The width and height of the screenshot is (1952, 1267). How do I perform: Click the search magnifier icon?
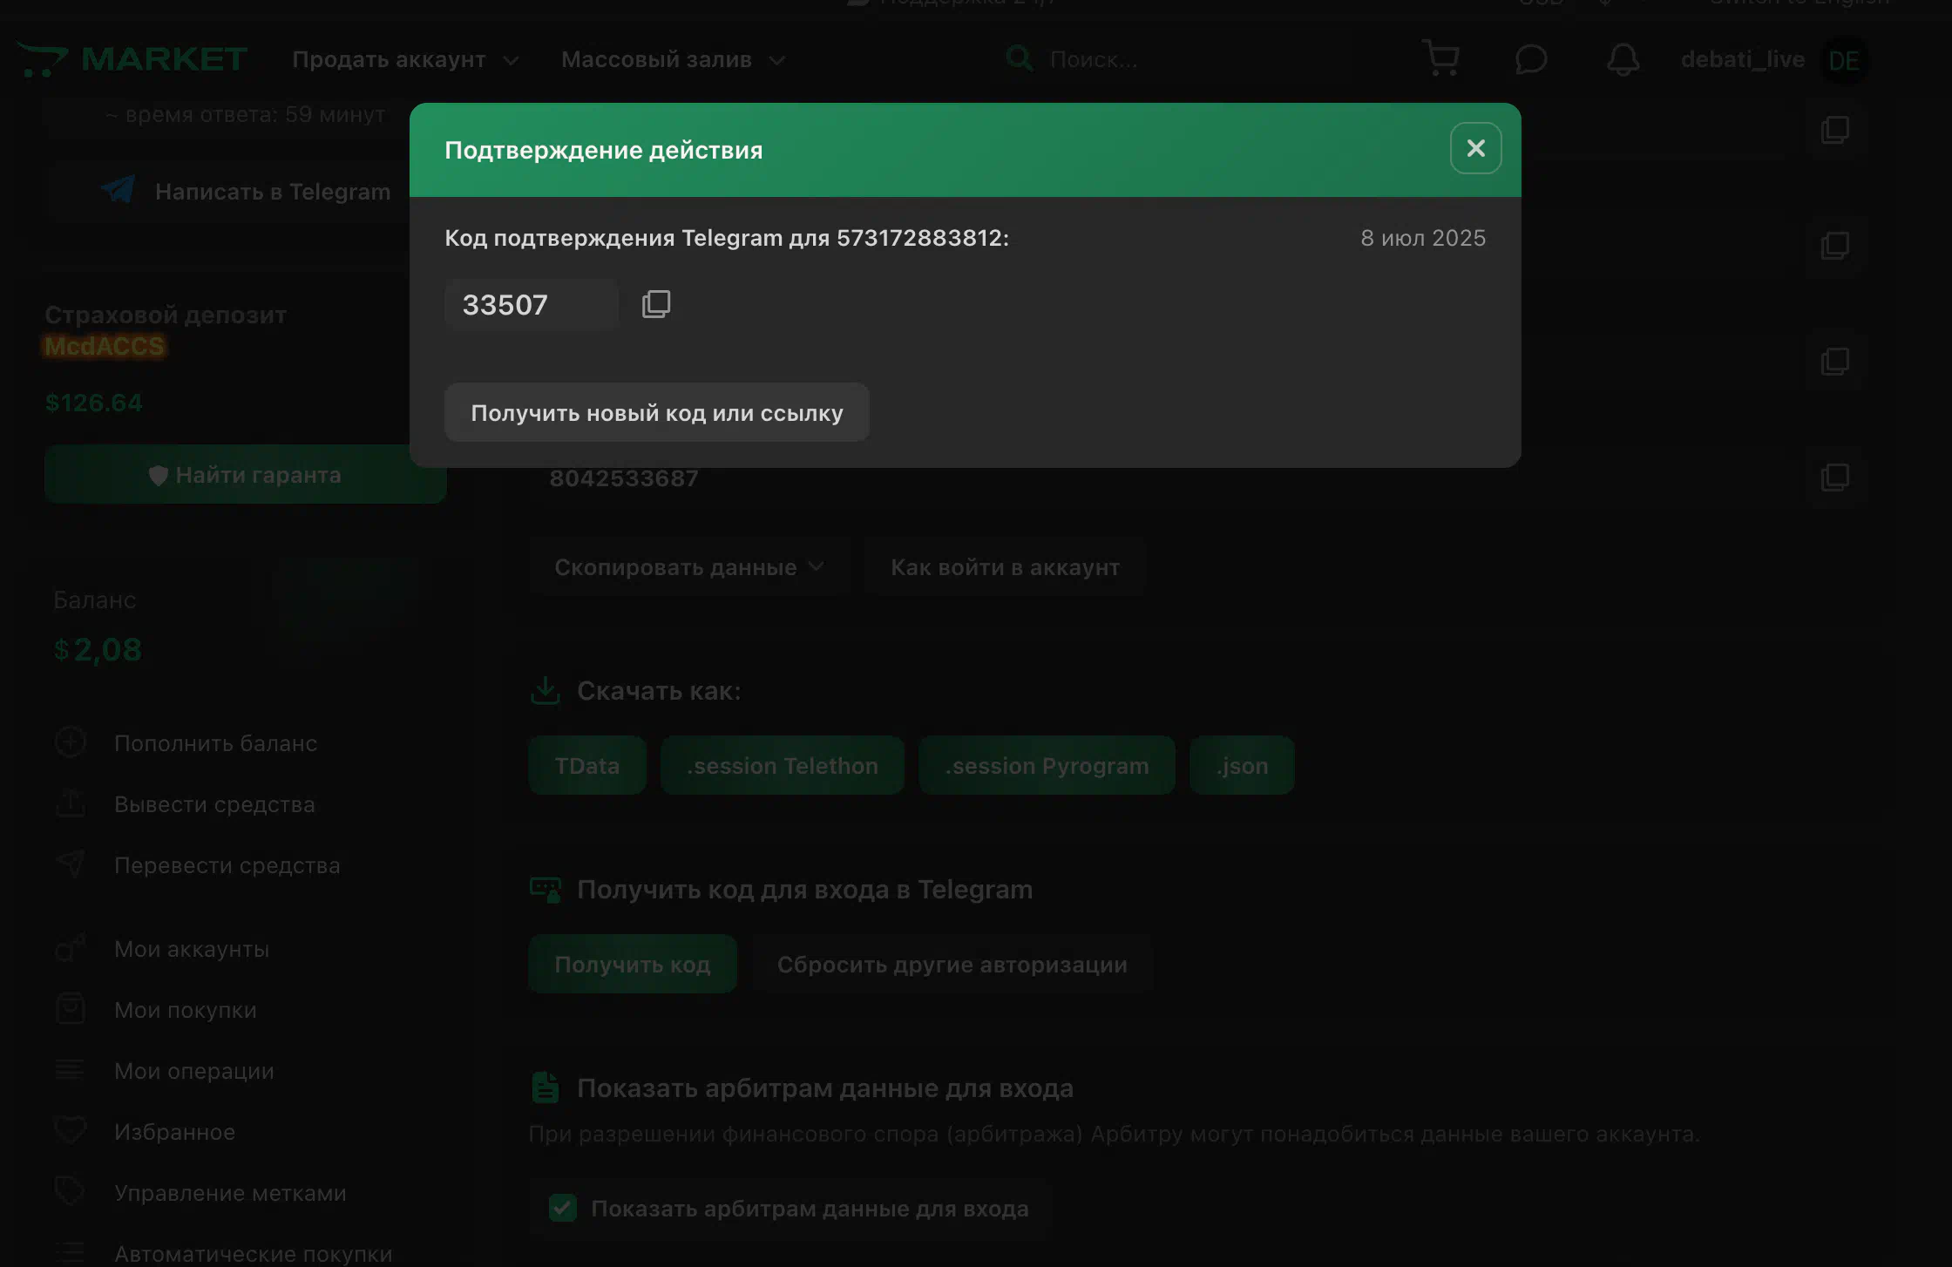coord(1019,58)
